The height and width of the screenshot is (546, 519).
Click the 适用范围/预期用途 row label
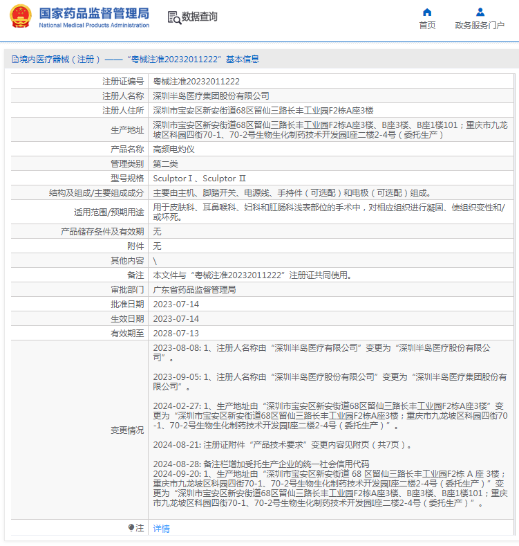coord(109,212)
